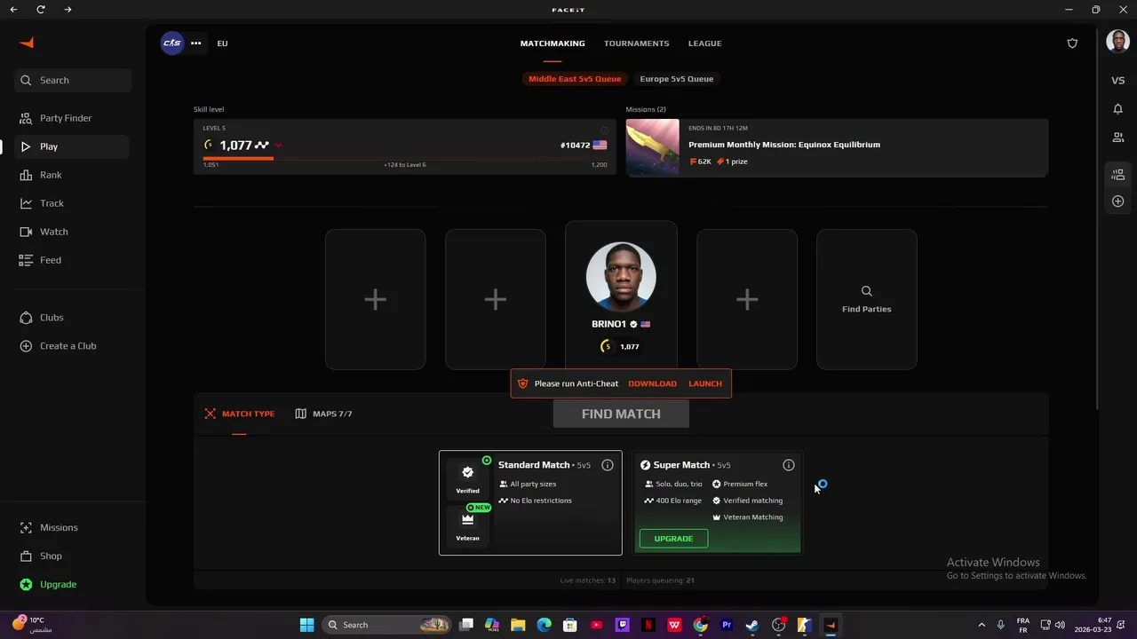Open the Shop page
The image size is (1137, 639).
(72, 556)
